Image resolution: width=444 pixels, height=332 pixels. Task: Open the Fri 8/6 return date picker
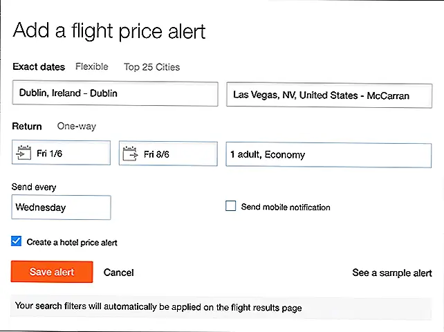click(x=168, y=154)
